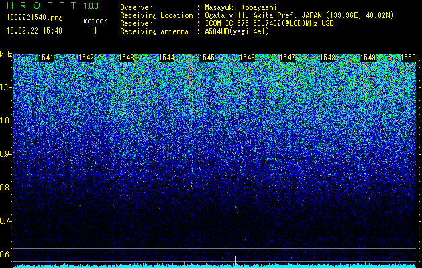422x268 pixels.
Task: Click the 1550 time marker
Action: point(409,58)
